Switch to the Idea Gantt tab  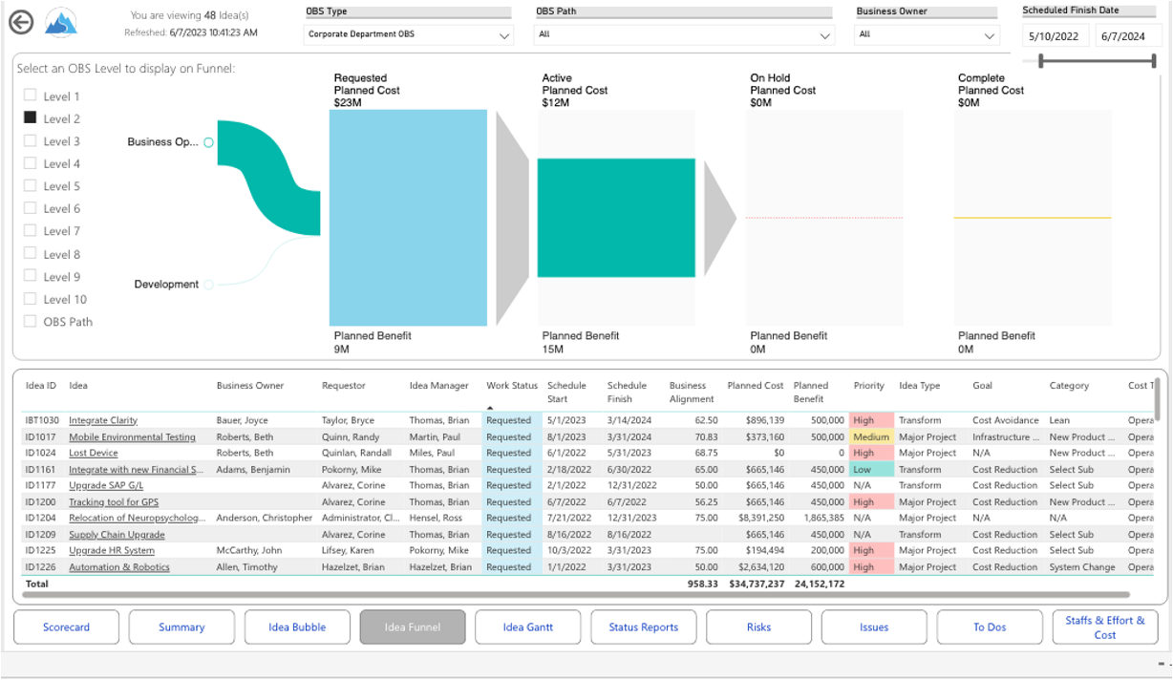click(527, 627)
